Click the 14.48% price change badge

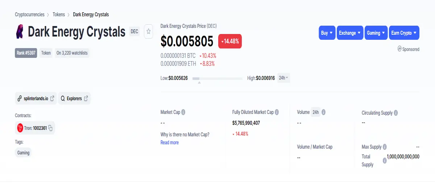pos(230,41)
